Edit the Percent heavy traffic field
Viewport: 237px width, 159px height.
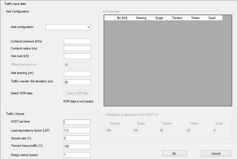(x=77, y=146)
